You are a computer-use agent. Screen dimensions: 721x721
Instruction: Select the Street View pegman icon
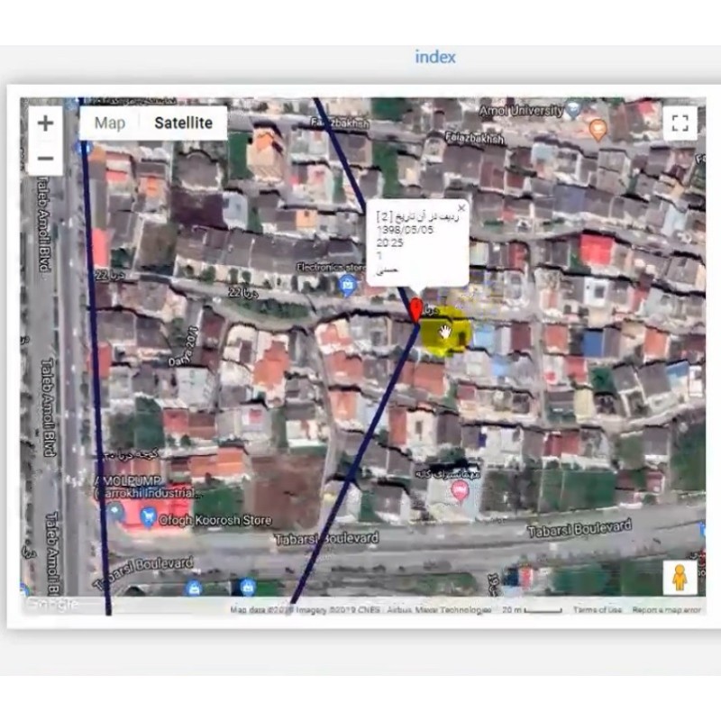point(680,577)
